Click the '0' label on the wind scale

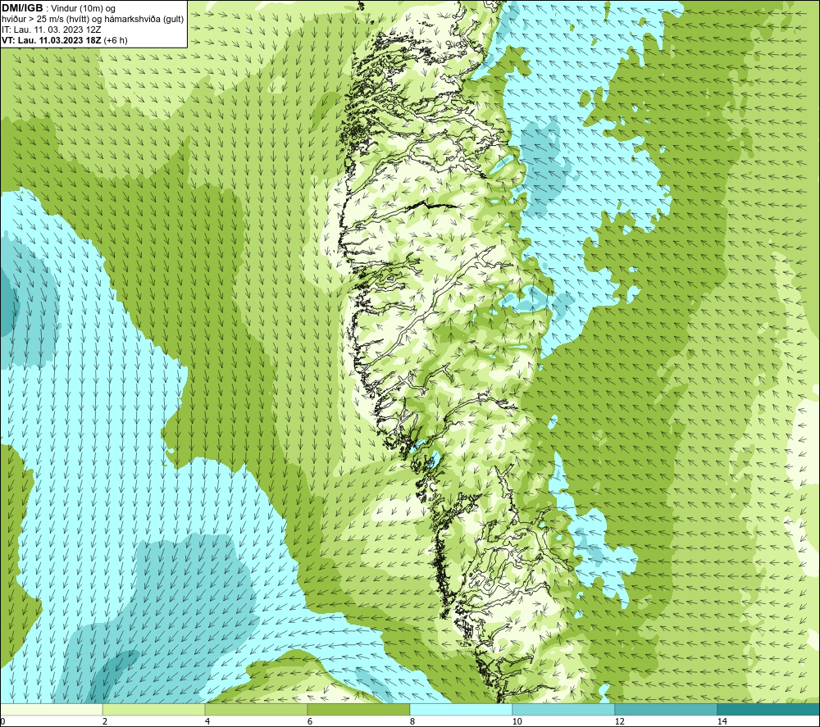tap(2, 722)
